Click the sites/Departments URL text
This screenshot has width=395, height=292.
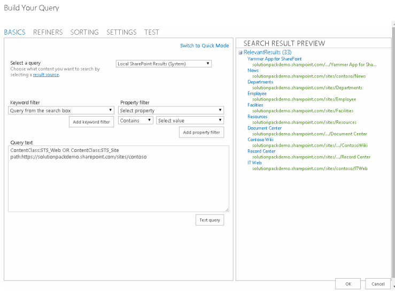[x=307, y=88]
